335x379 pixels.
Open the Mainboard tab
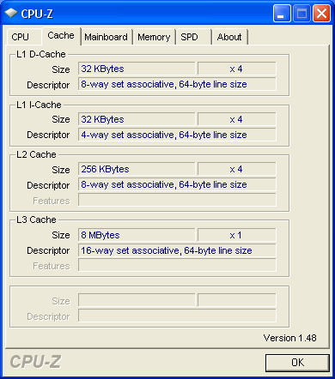tap(107, 37)
